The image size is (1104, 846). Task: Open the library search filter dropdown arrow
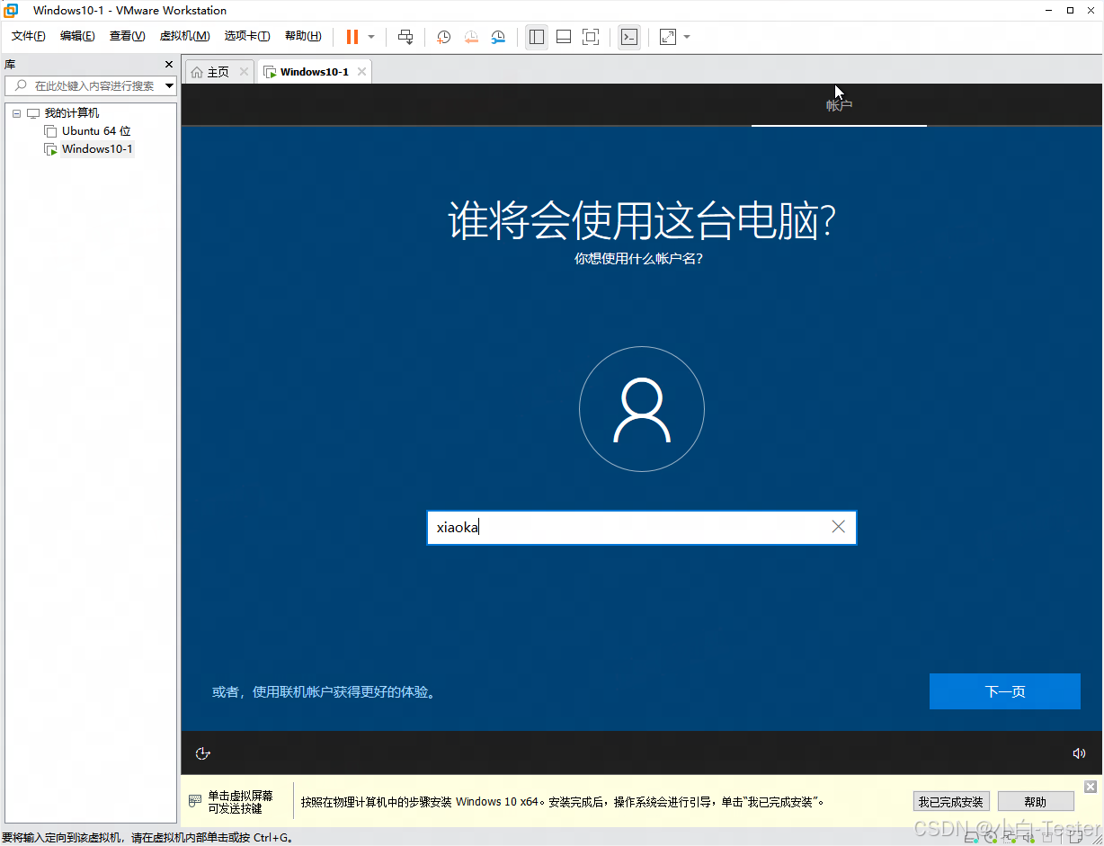[x=170, y=85]
